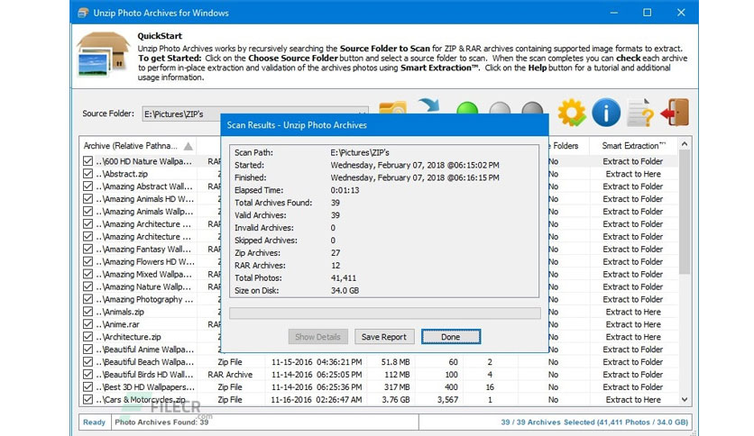Screen dimensions: 754x436
Task: Click the list scrollbar up arrow
Action: coord(685,143)
